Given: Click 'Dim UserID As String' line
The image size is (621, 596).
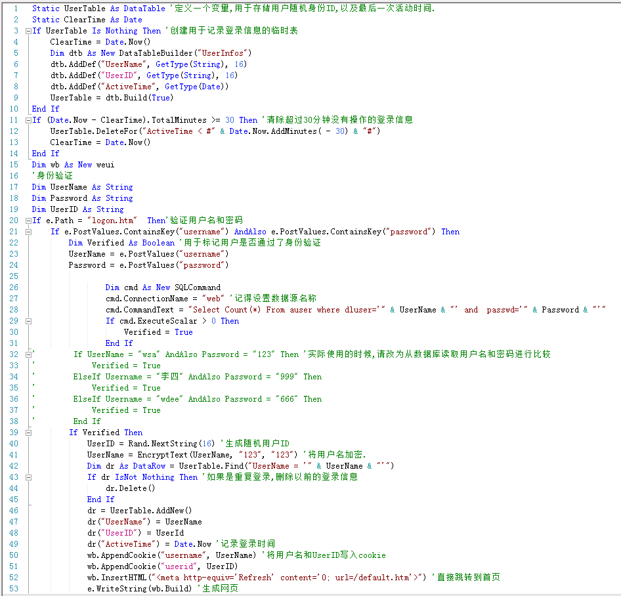Looking at the screenshot, I should pos(78,209).
